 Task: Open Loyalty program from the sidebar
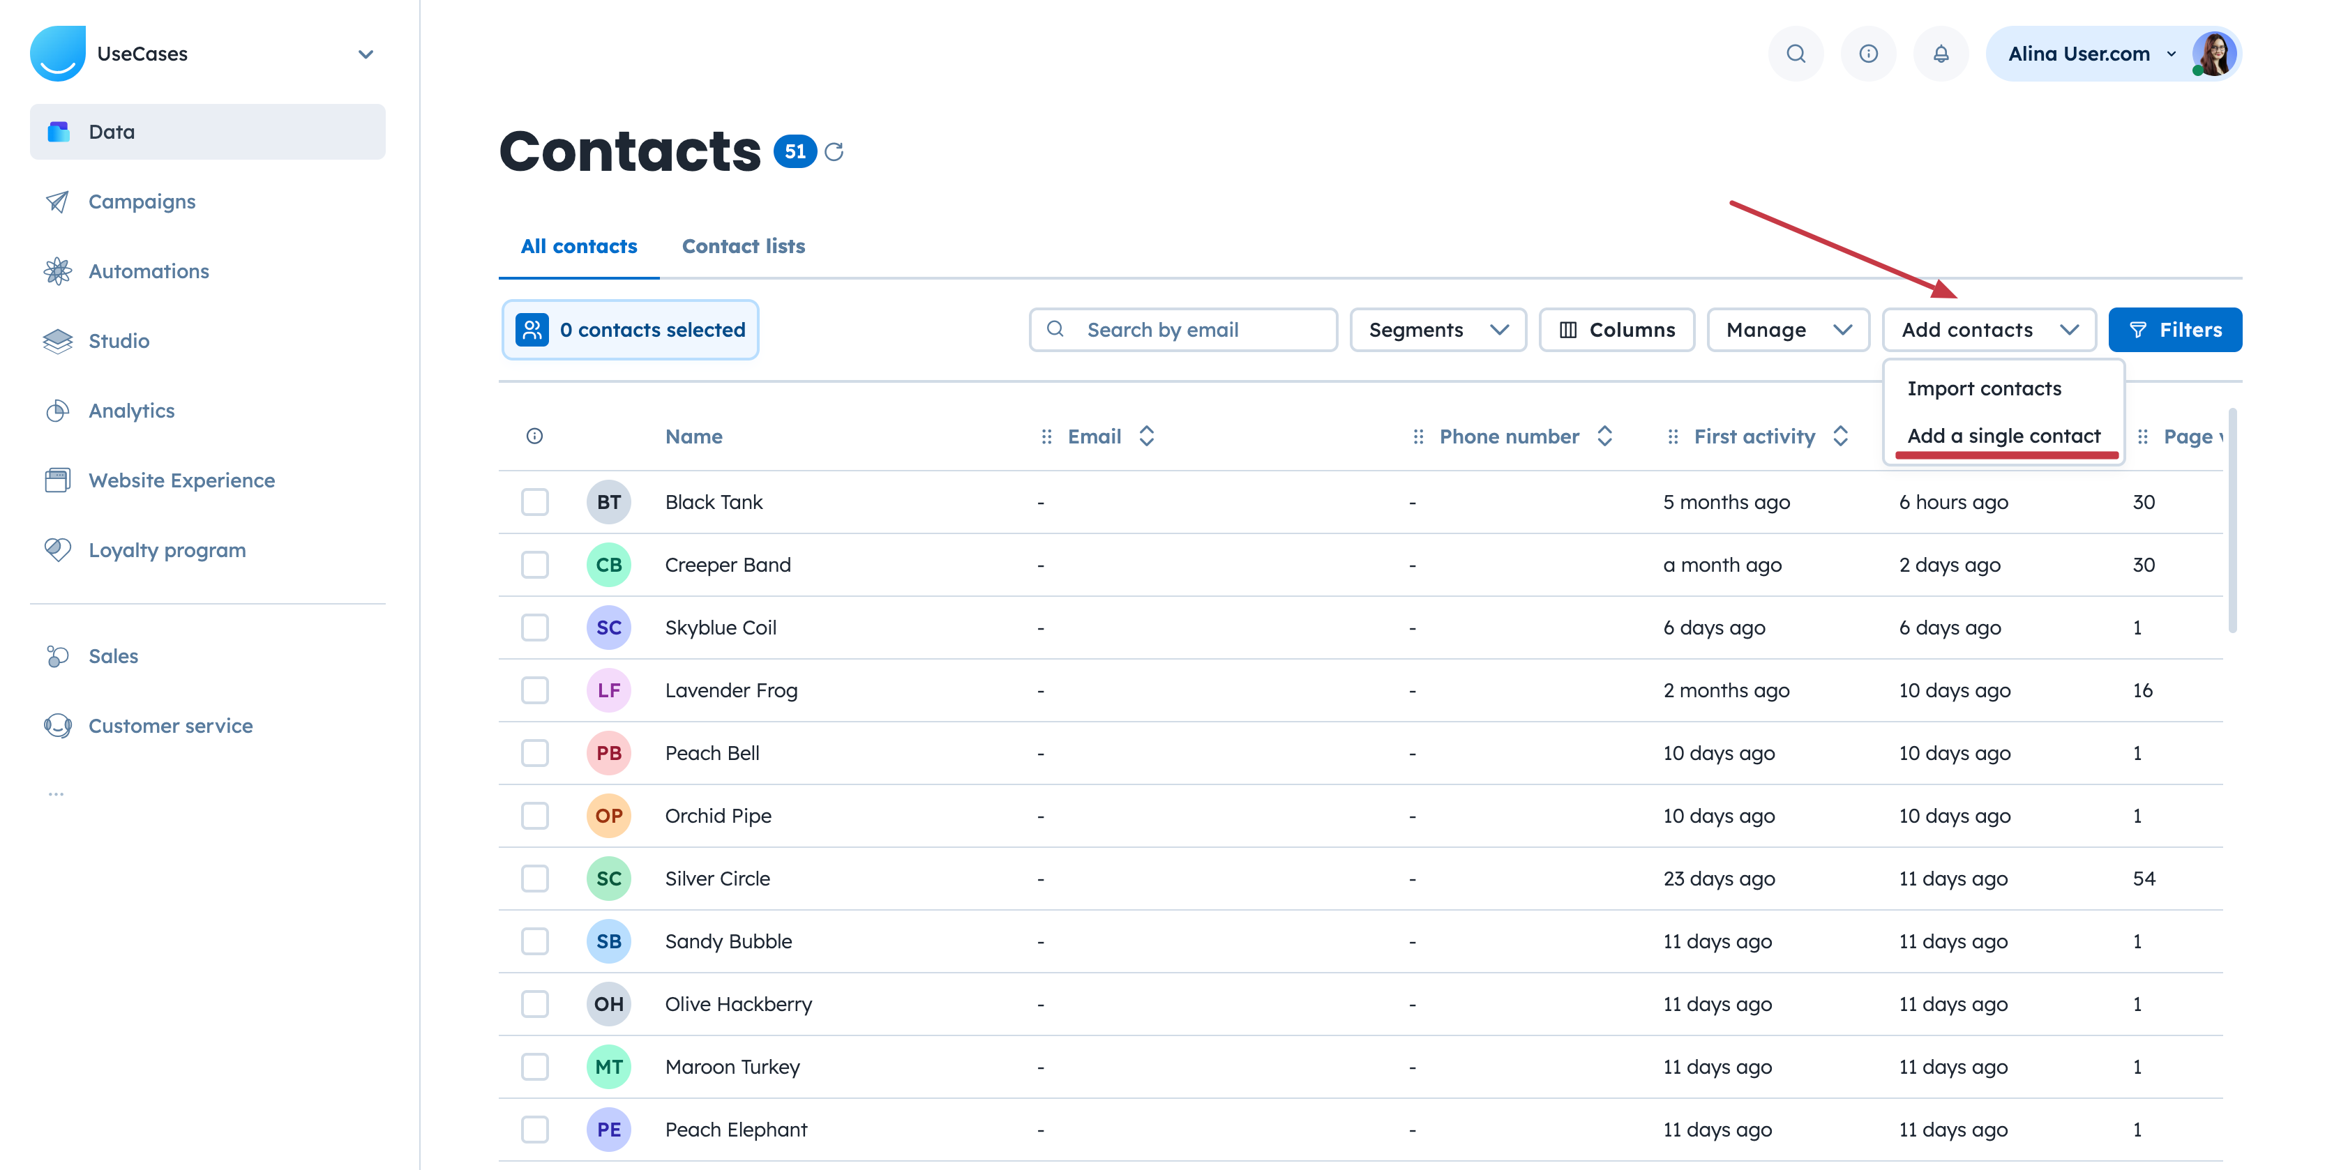166,550
